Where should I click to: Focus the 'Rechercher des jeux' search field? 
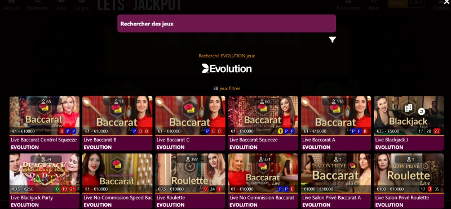(227, 24)
